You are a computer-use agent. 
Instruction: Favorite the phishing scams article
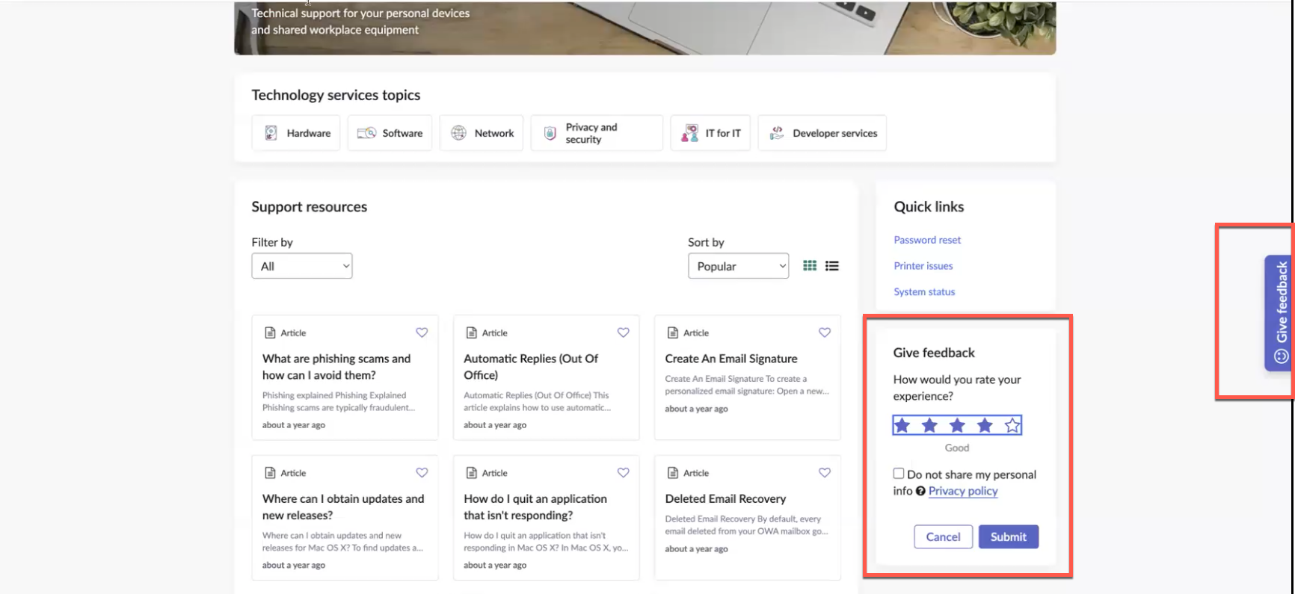422,332
